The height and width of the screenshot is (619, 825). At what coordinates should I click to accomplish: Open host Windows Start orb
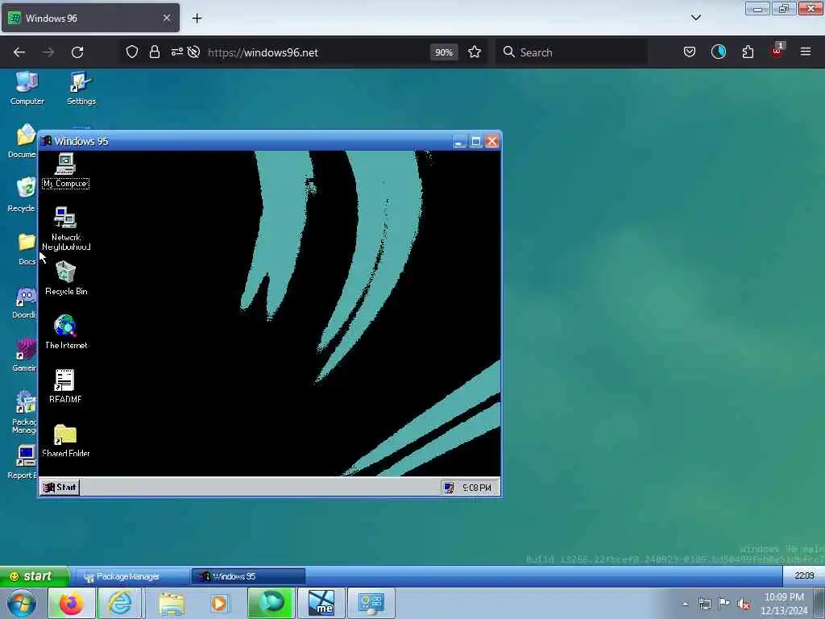21,603
